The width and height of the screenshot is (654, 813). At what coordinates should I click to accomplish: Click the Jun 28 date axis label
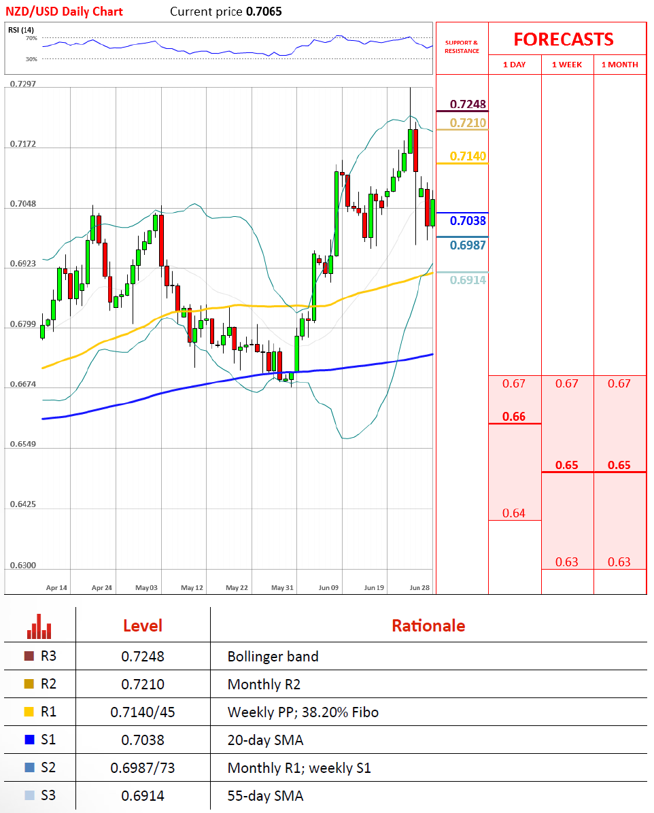coord(419,587)
